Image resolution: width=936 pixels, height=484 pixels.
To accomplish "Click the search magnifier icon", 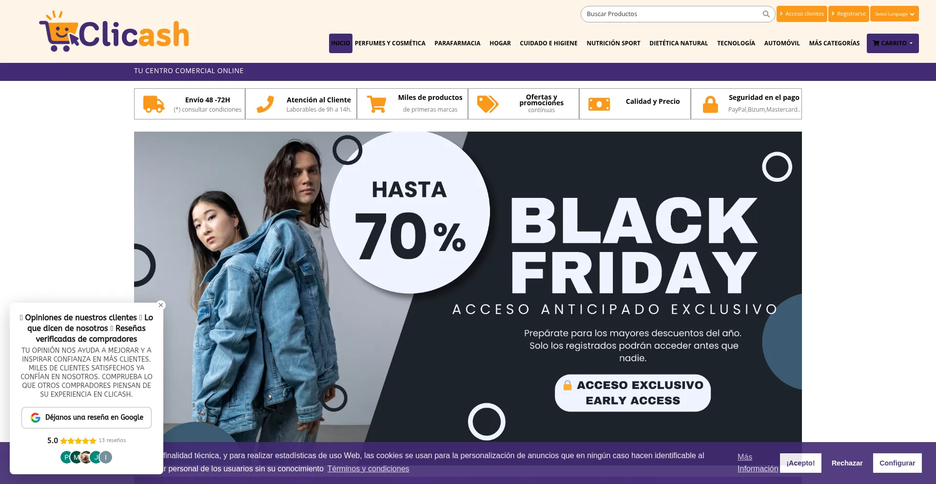I will (766, 14).
